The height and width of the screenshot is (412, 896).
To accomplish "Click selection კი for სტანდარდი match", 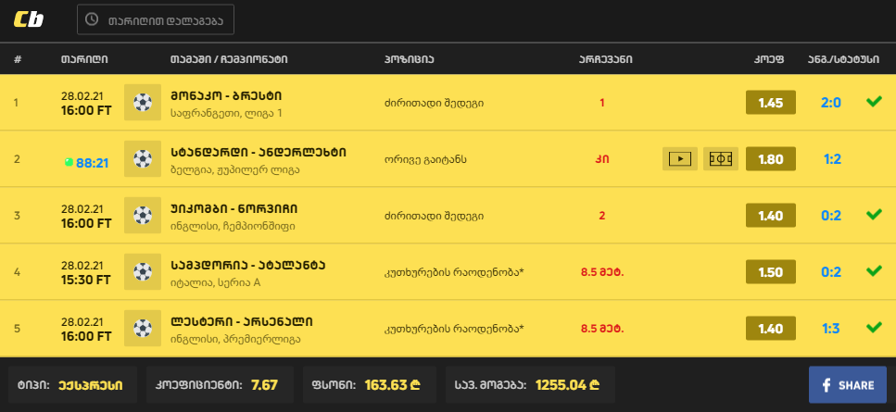I will coord(602,160).
